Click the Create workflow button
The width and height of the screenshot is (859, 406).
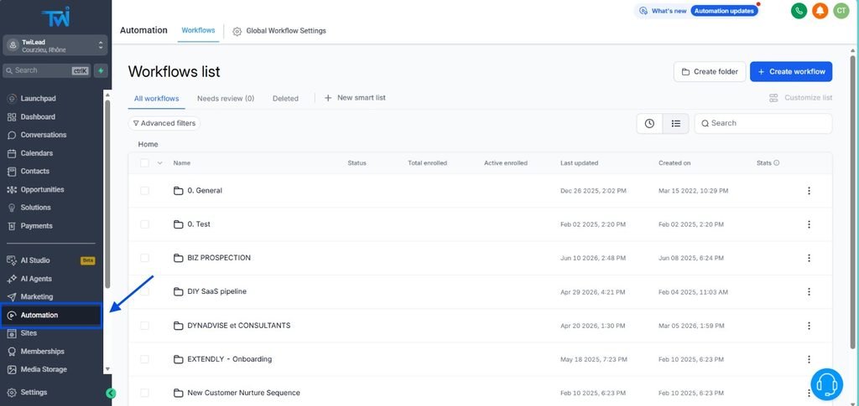pyautogui.click(x=791, y=72)
